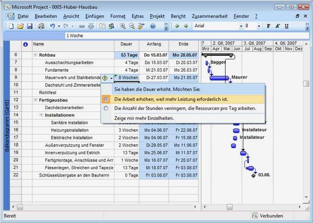The height and width of the screenshot is (223, 313).
Task: Click the Ende column header
Action: (184, 46)
